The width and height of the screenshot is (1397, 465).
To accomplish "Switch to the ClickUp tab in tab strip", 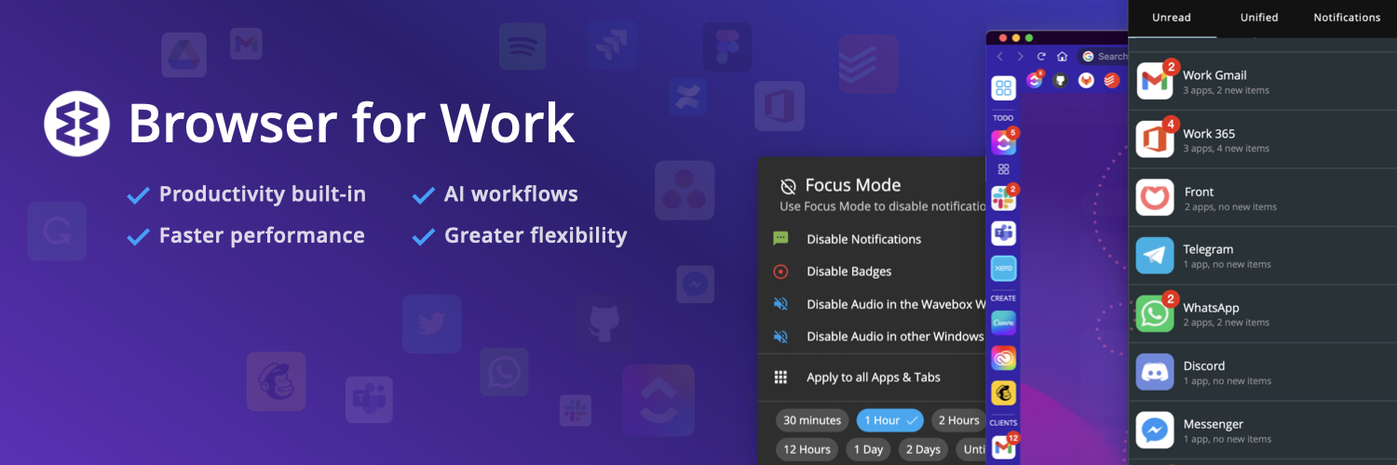I will (1035, 81).
